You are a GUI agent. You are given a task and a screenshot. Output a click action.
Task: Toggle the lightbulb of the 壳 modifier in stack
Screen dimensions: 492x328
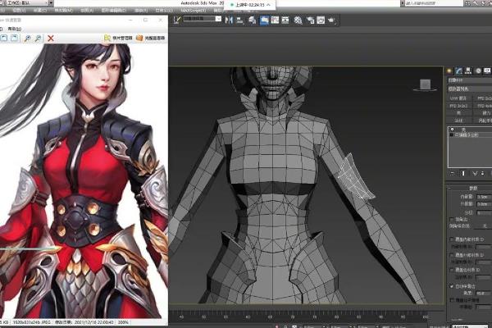[452, 130]
